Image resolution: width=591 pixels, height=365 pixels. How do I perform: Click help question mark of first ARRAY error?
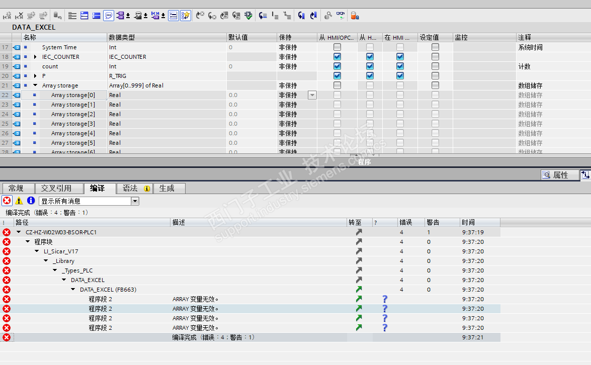(385, 299)
